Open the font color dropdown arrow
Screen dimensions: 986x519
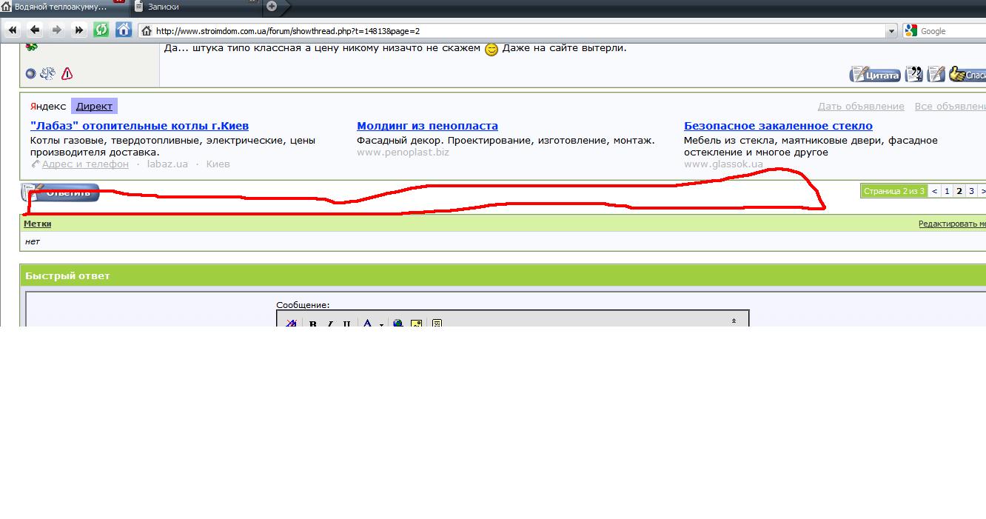click(x=381, y=324)
